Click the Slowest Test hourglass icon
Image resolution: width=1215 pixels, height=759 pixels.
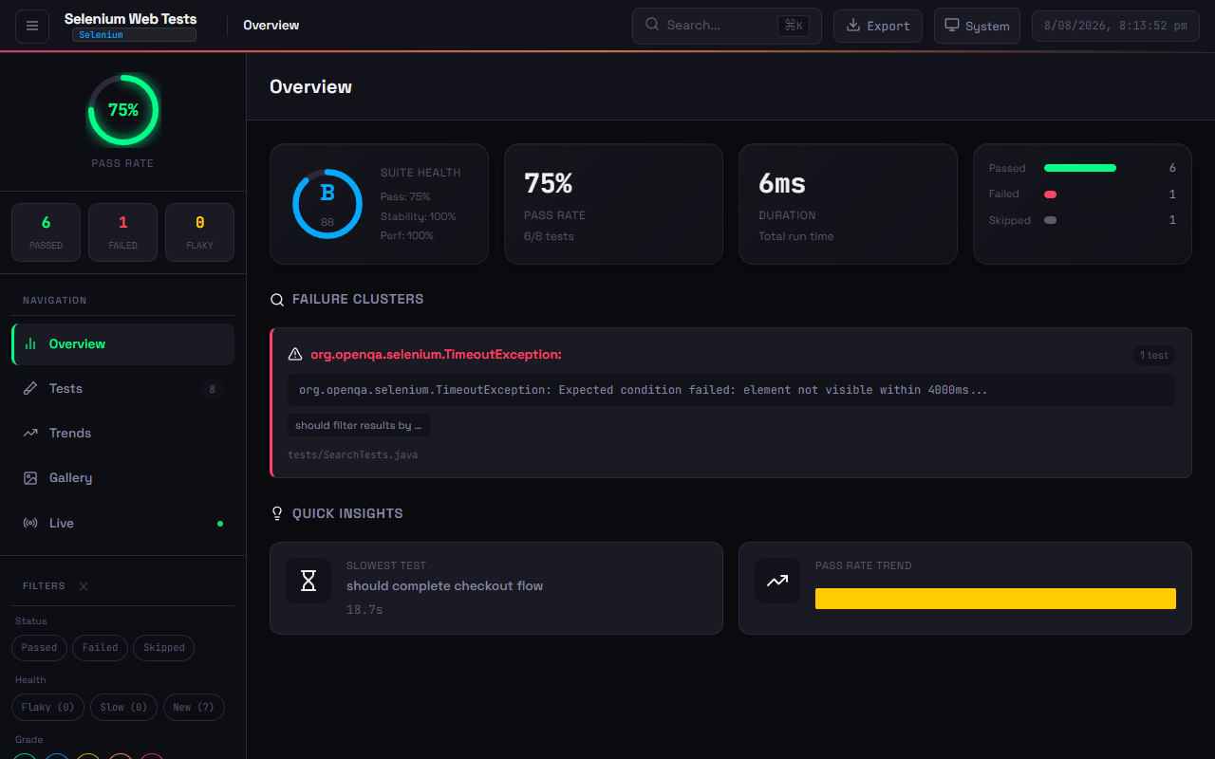click(x=308, y=581)
